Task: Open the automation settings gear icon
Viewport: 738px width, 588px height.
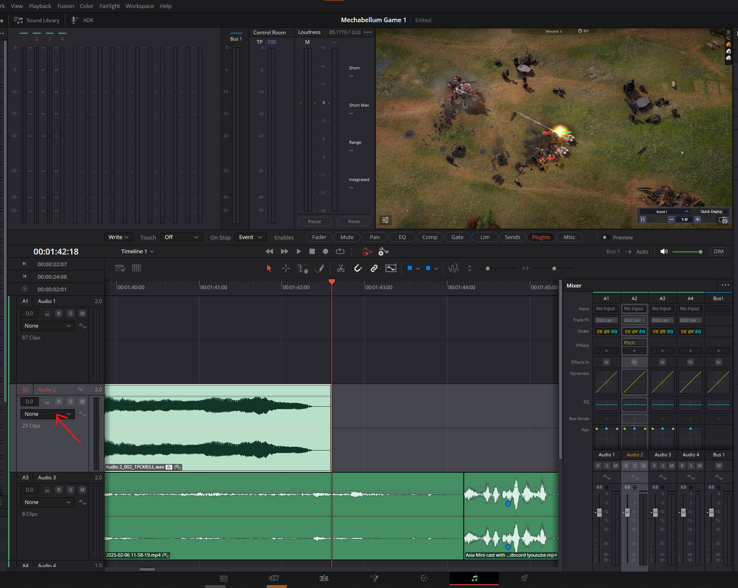Action: 383,252
